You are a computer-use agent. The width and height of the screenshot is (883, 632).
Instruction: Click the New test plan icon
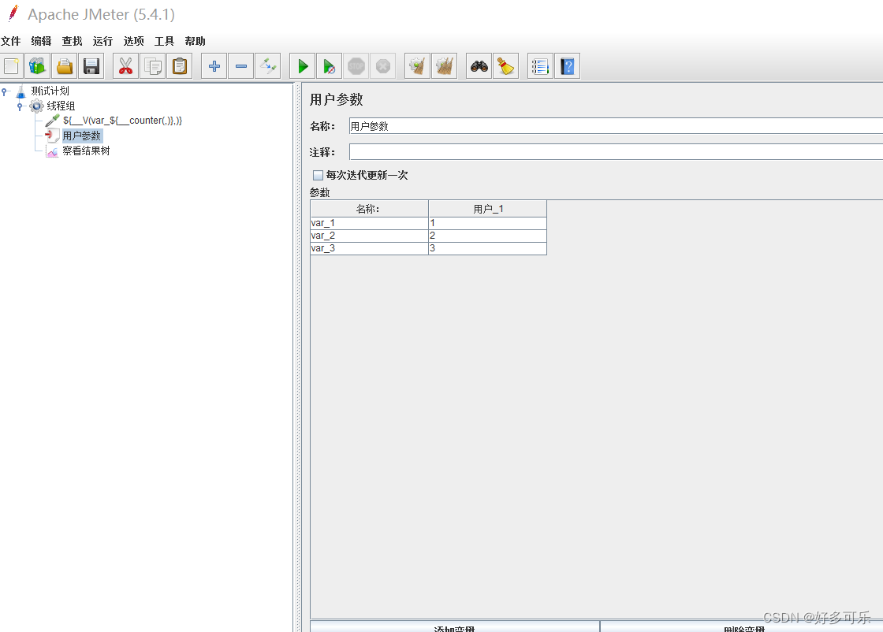[x=11, y=66]
